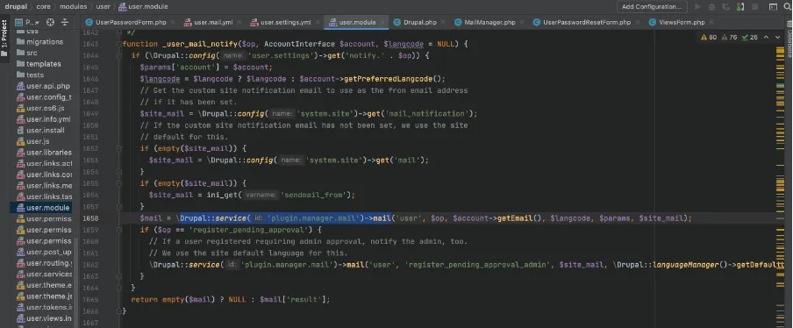
Task: Click modules breadcrumb in navigation bar
Action: click(74, 6)
